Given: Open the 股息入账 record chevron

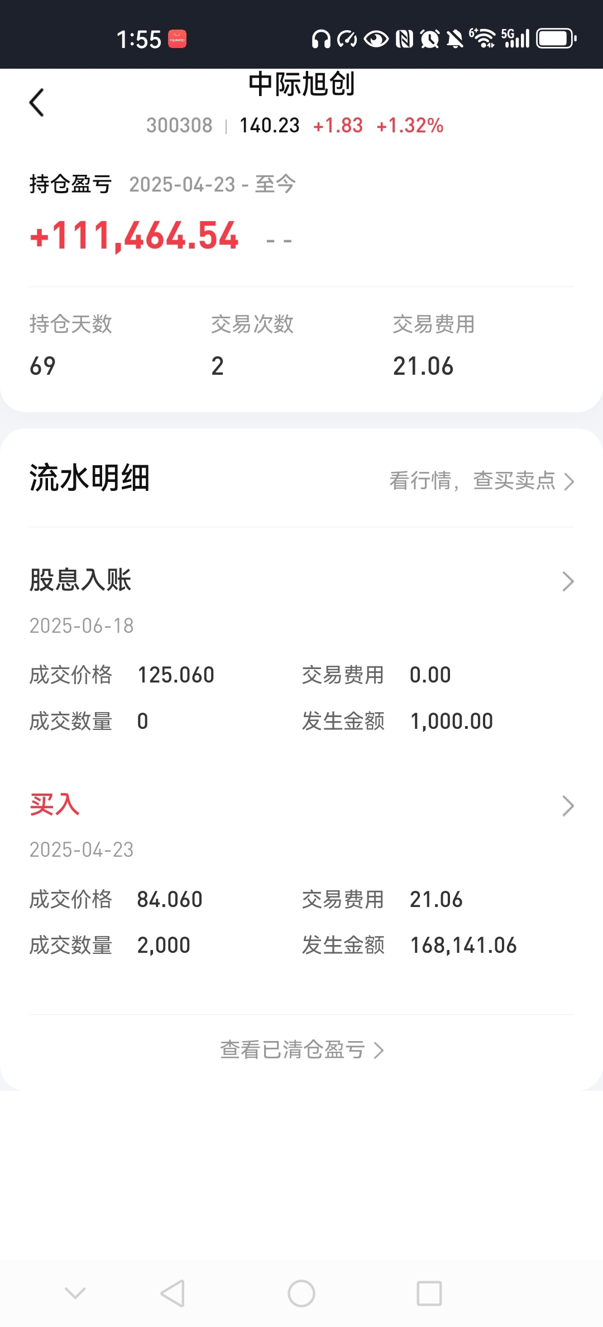Looking at the screenshot, I should coord(568,581).
